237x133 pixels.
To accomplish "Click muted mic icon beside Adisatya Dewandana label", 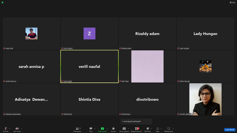I will (4, 114).
